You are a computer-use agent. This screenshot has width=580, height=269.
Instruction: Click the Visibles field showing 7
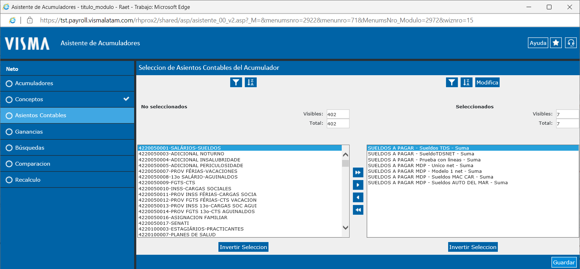(x=567, y=114)
